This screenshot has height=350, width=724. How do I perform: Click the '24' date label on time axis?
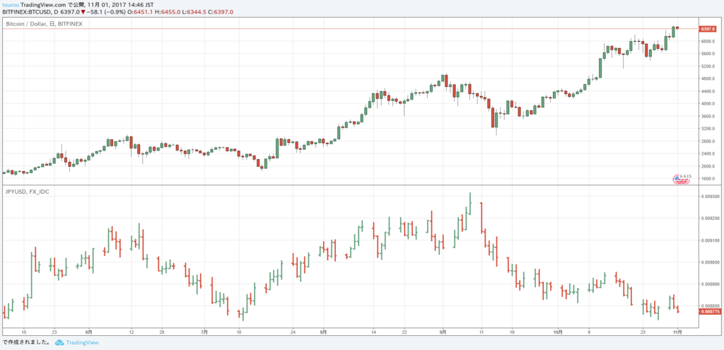293,332
